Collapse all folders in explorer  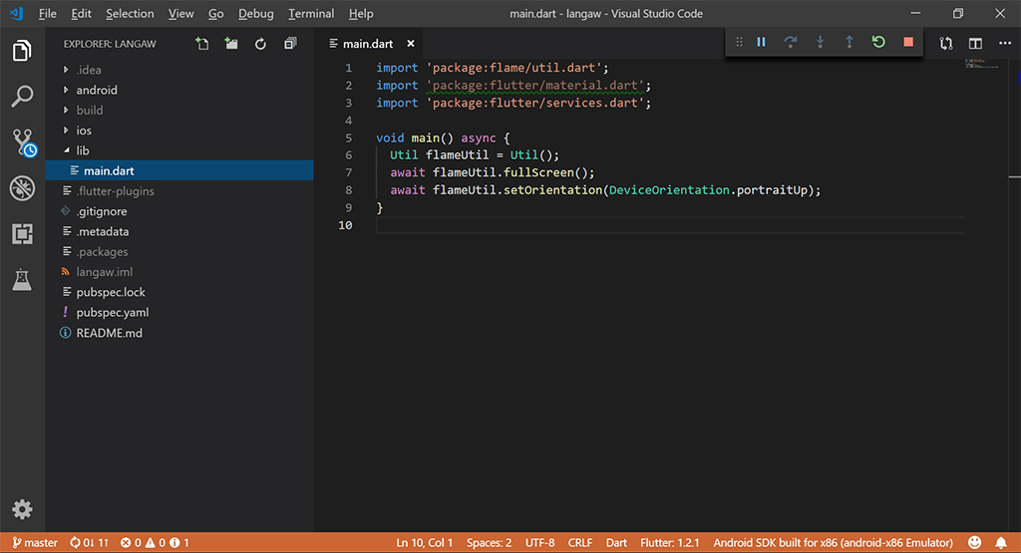pos(290,43)
